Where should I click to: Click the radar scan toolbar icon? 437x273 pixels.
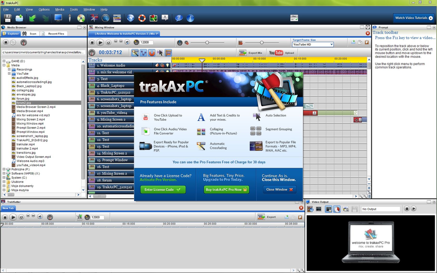pyautogui.click(x=105, y=18)
